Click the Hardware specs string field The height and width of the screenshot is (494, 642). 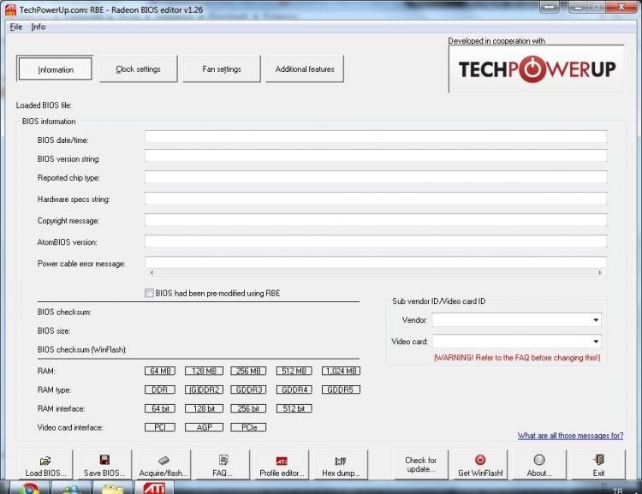376,199
